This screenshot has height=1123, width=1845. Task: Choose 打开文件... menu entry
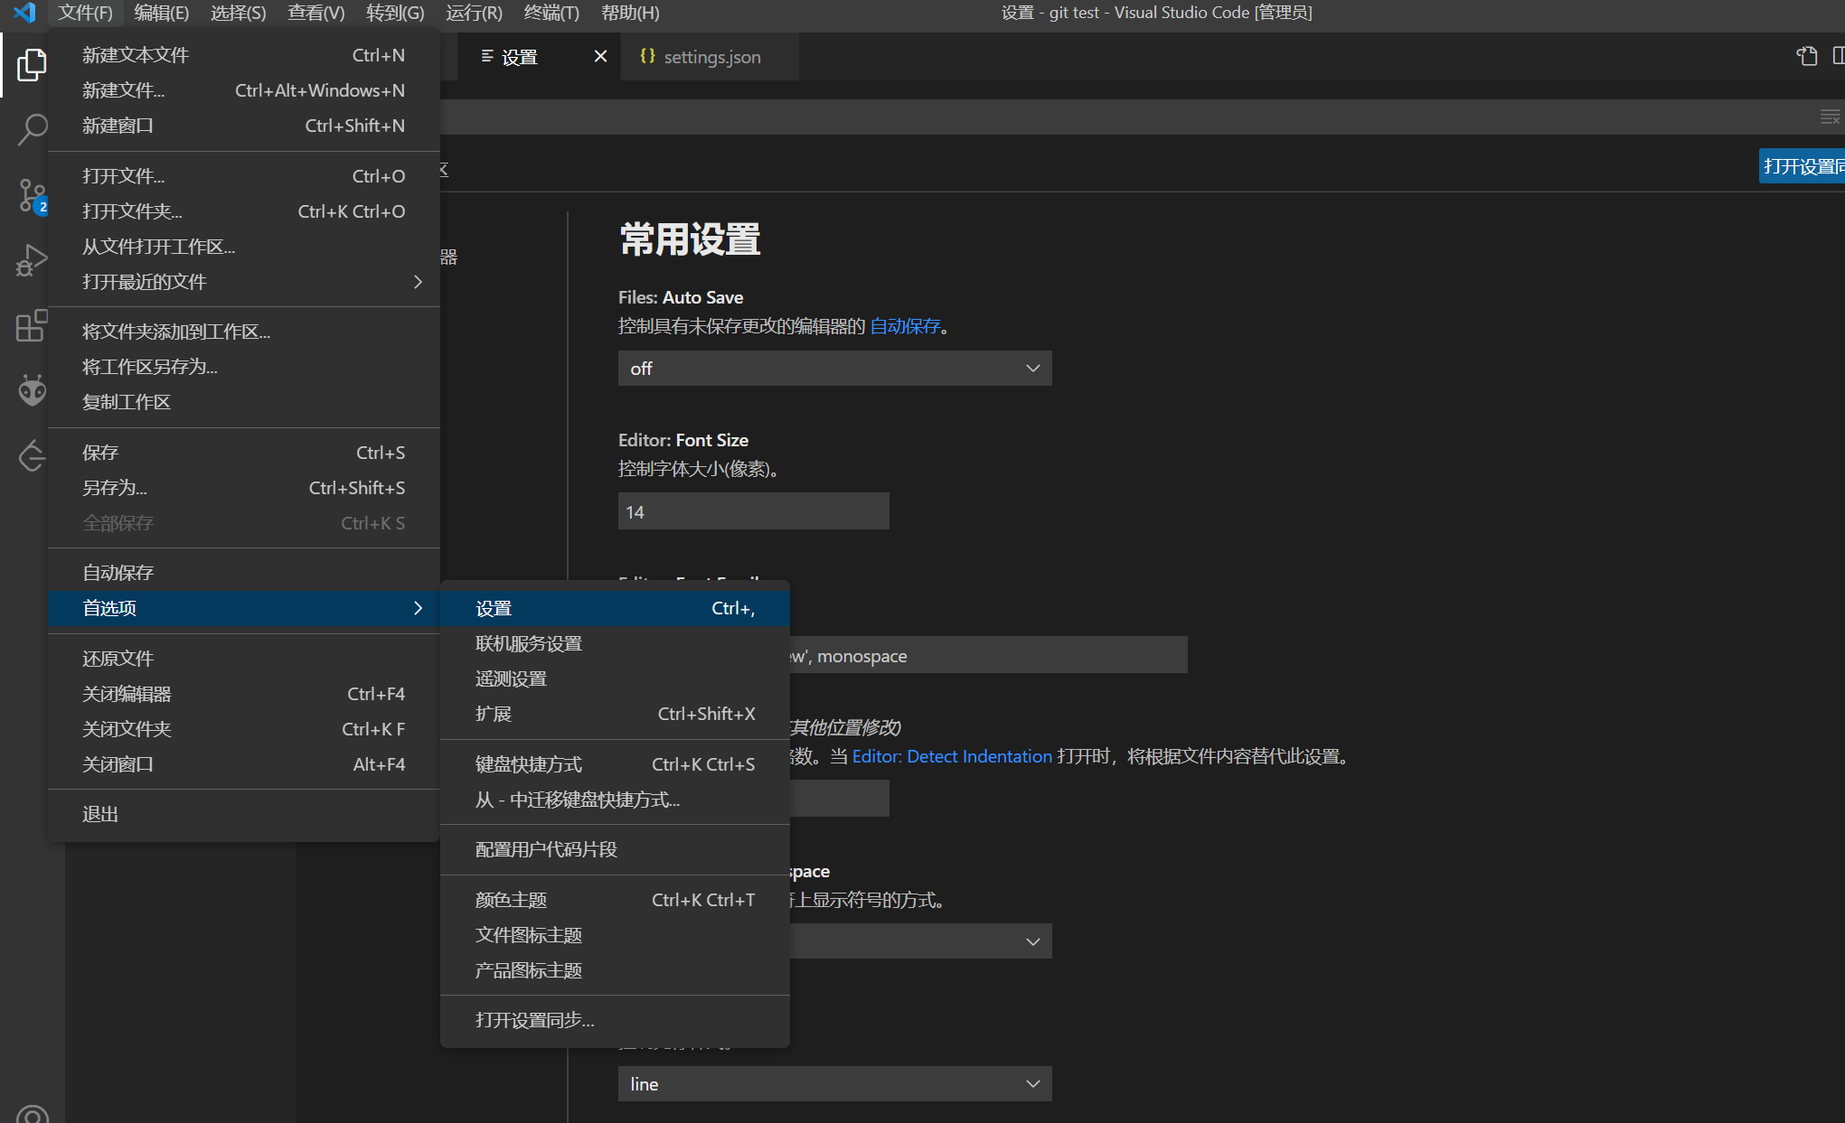(244, 176)
